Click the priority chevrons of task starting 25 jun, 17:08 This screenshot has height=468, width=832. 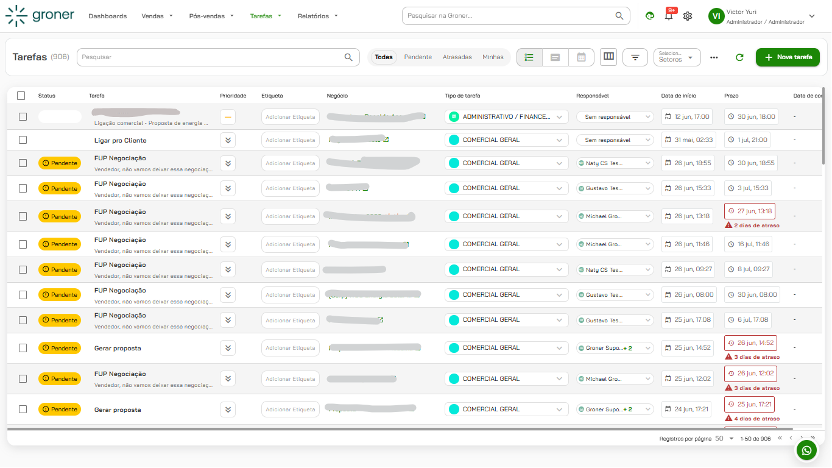[228, 320]
